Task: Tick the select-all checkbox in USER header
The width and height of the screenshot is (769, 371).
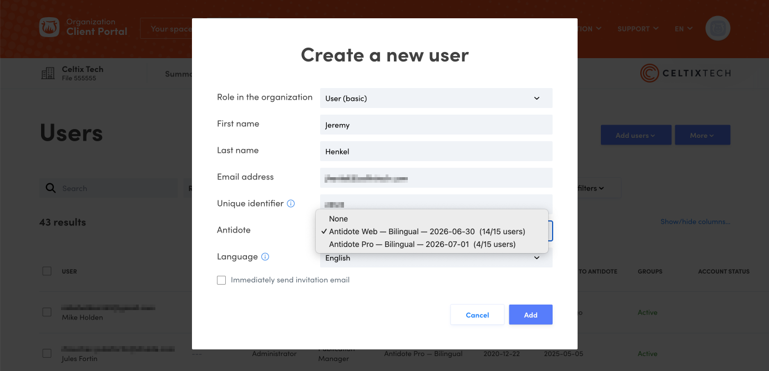Action: pyautogui.click(x=47, y=271)
